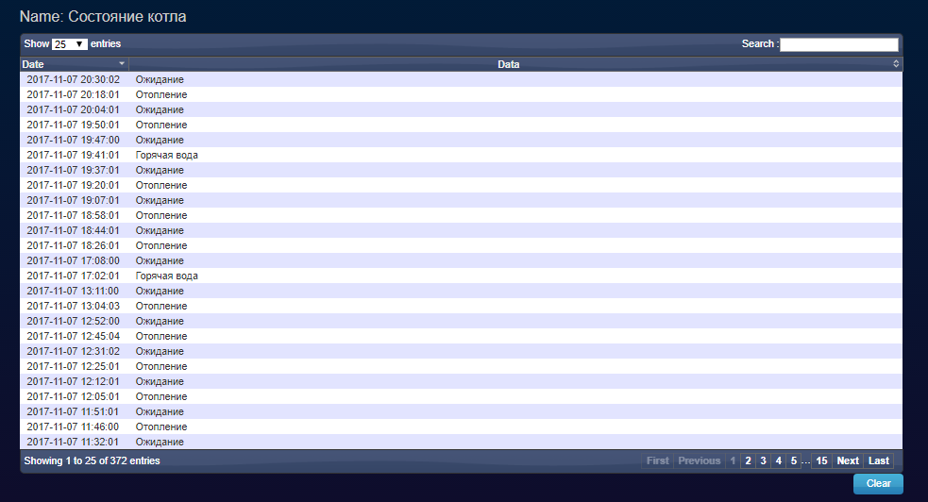
Task: Click Отопление in the 19:20:01 row
Action: (161, 185)
